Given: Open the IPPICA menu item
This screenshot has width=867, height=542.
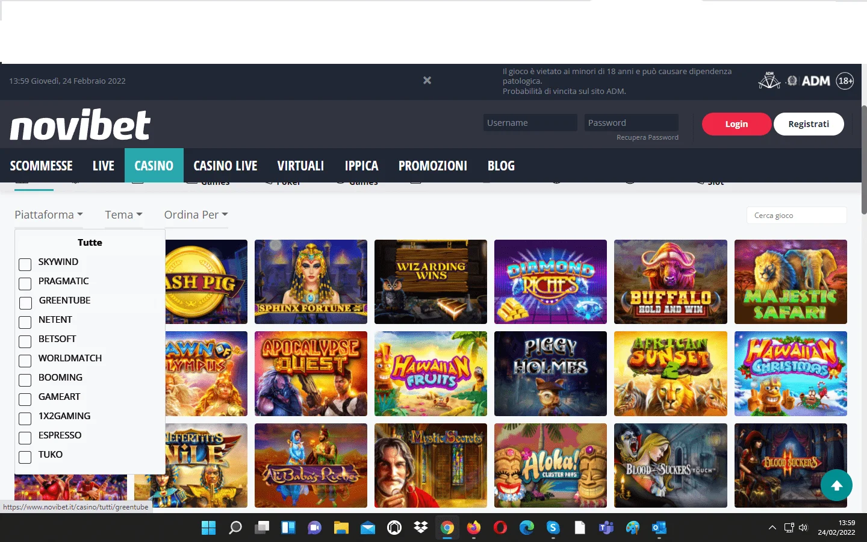Looking at the screenshot, I should [x=361, y=166].
